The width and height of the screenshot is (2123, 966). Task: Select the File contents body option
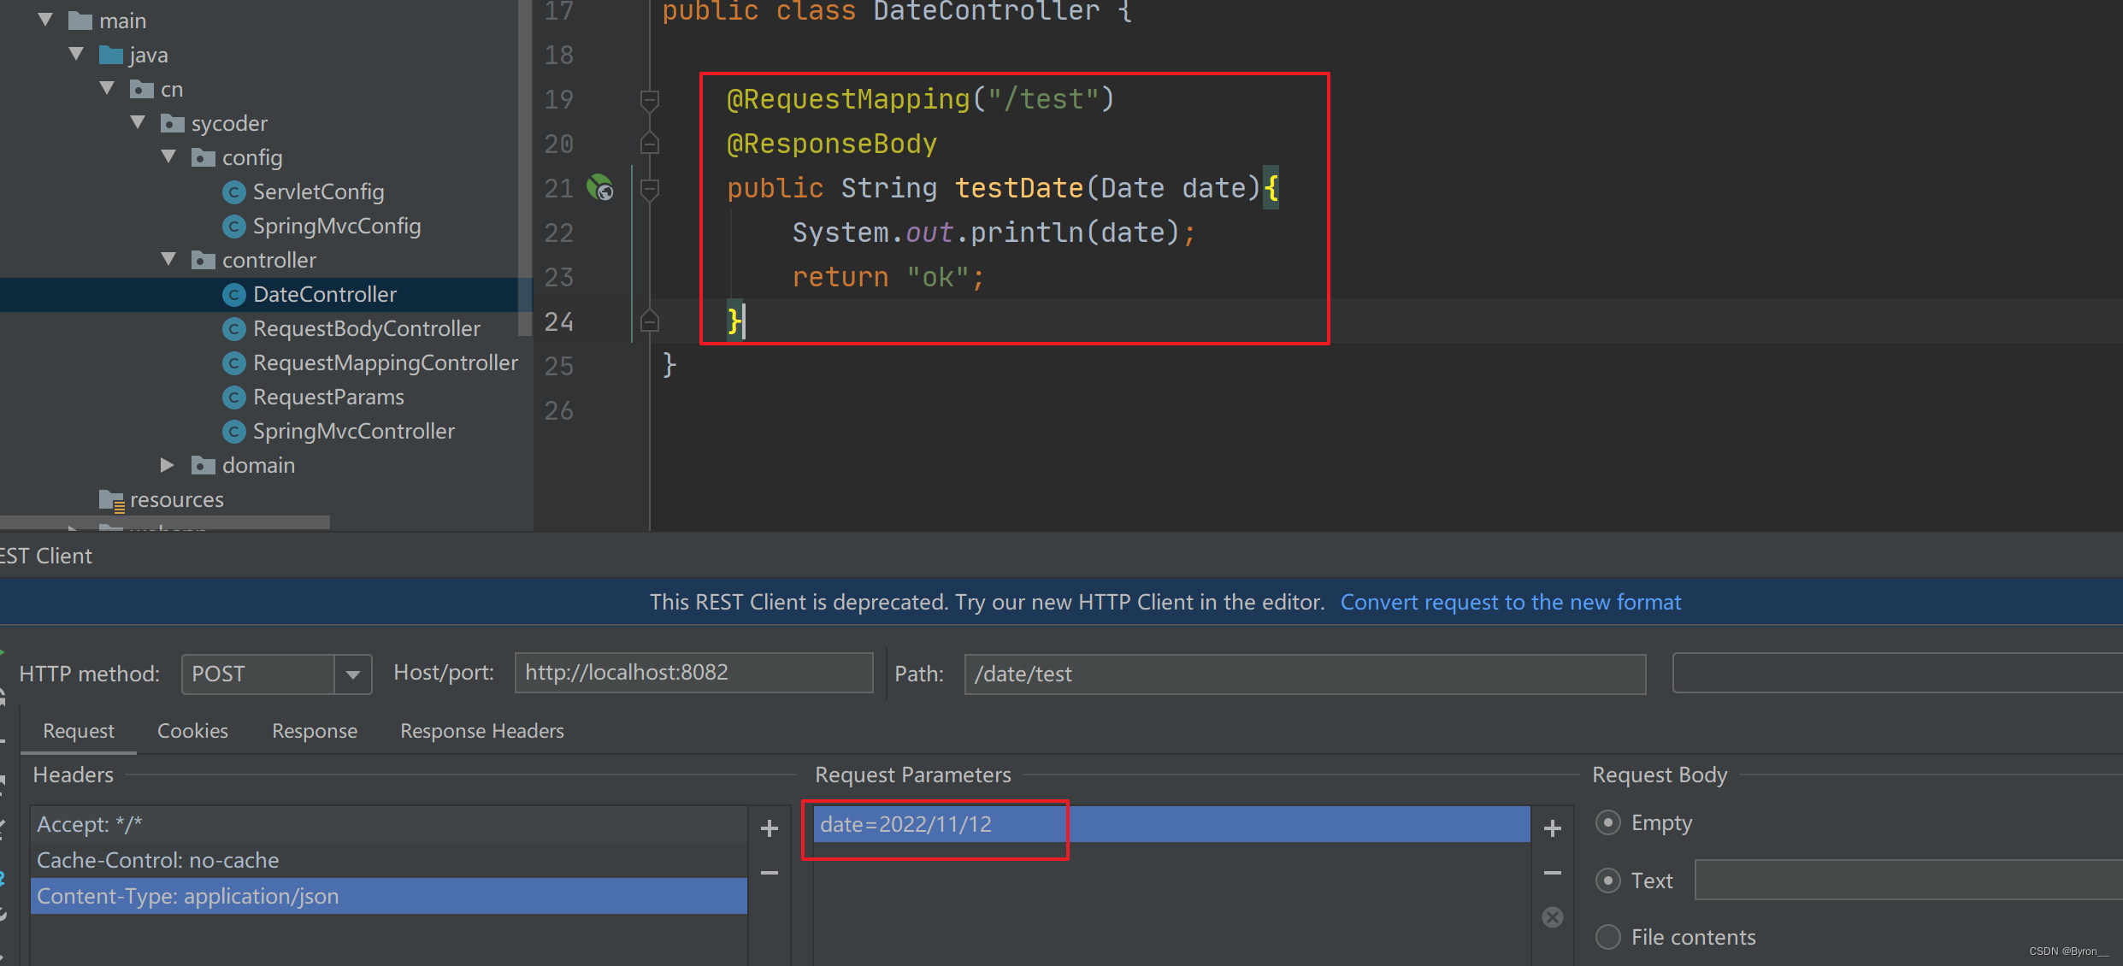click(1608, 937)
